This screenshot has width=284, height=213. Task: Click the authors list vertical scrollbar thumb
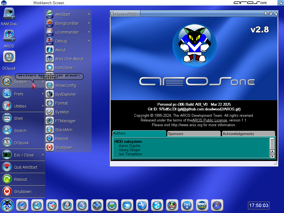[272, 144]
